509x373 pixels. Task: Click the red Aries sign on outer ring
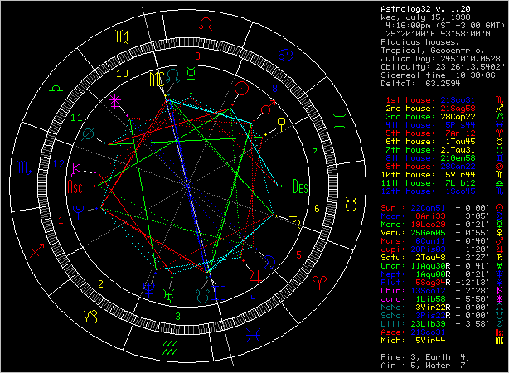pyautogui.click(x=319, y=283)
